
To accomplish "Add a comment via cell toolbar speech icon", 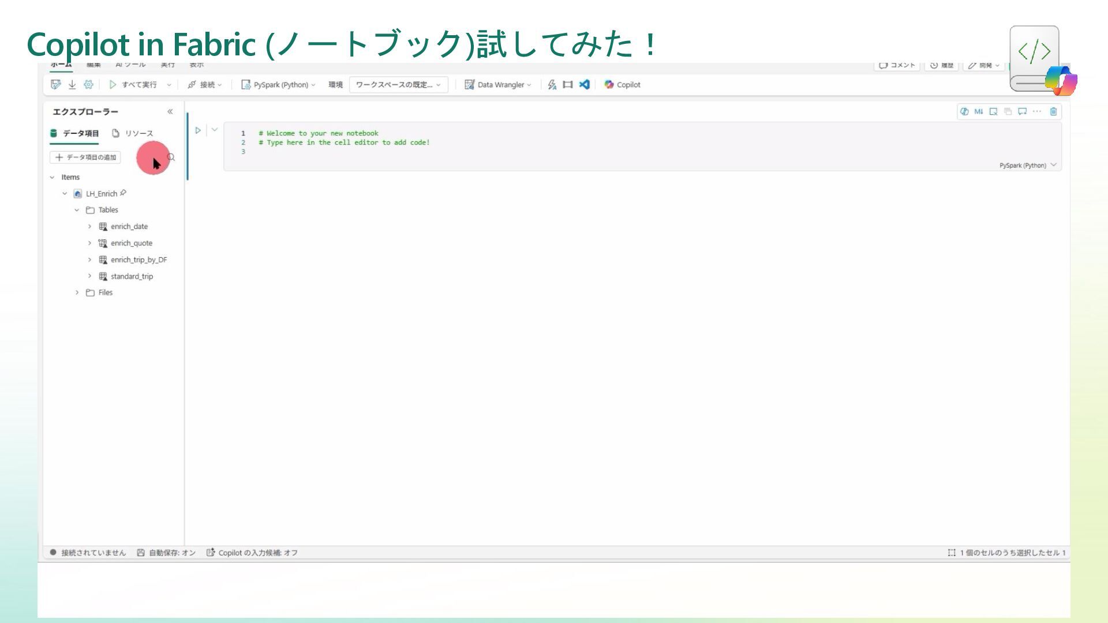I will tap(1022, 111).
